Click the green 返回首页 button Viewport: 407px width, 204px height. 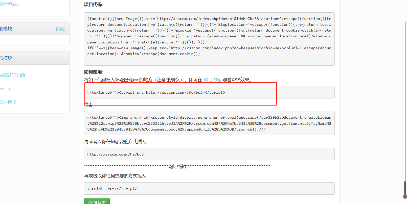[x=97, y=201]
